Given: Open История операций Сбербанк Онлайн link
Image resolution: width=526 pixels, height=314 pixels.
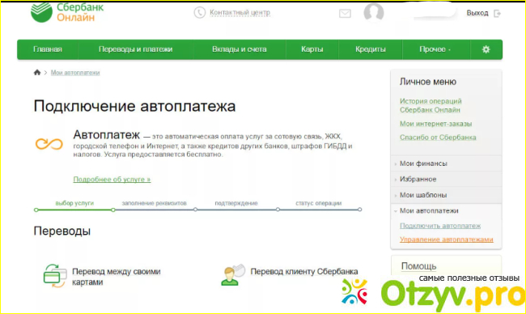Looking at the screenshot, I should pos(431,105).
